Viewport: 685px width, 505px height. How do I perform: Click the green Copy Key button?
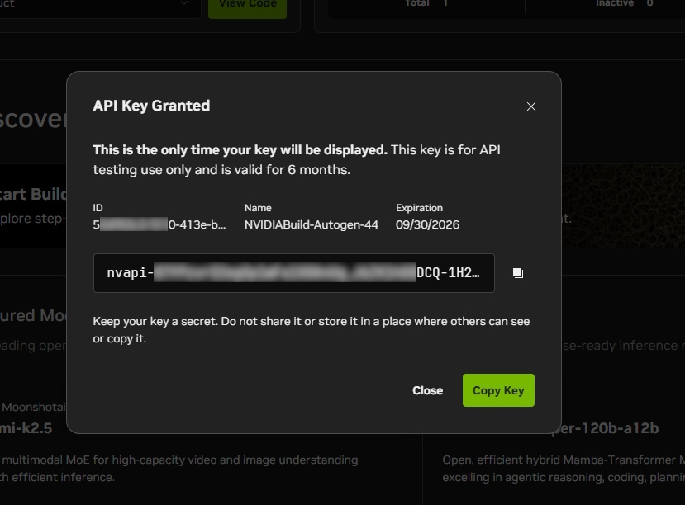click(498, 390)
